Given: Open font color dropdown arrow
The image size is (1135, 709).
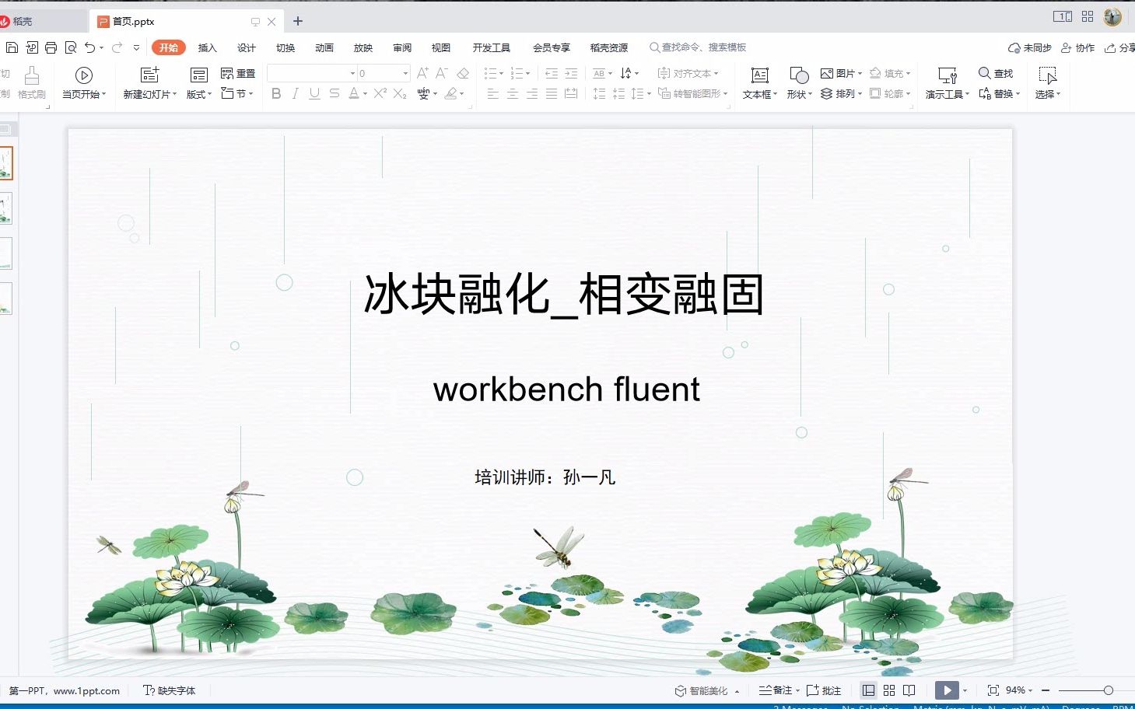Looking at the screenshot, I should pyautogui.click(x=364, y=94).
